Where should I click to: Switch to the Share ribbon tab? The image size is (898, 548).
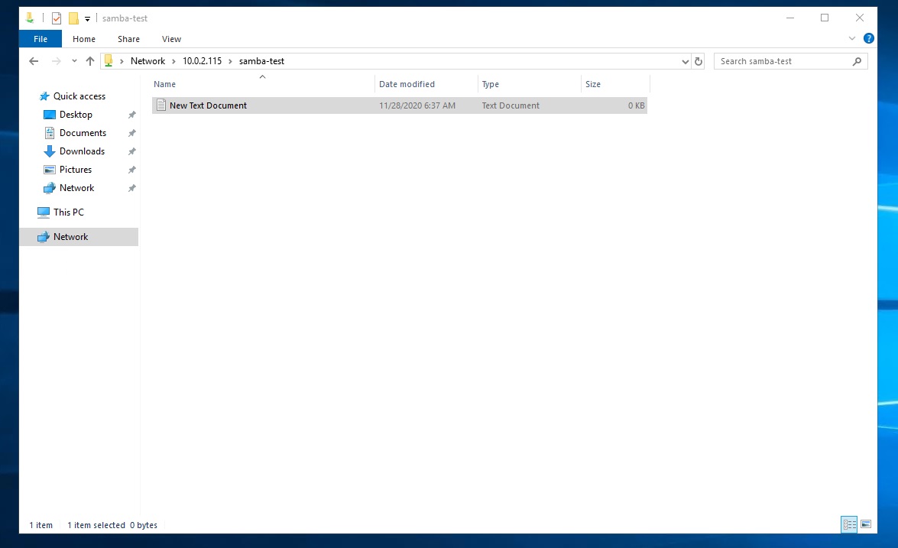(x=129, y=39)
